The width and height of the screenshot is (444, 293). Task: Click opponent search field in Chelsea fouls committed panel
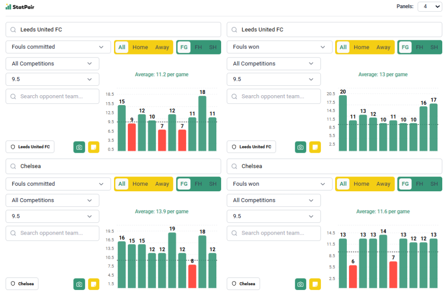click(52, 233)
